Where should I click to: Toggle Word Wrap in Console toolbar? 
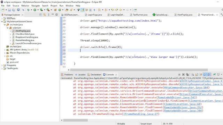[201, 74]
